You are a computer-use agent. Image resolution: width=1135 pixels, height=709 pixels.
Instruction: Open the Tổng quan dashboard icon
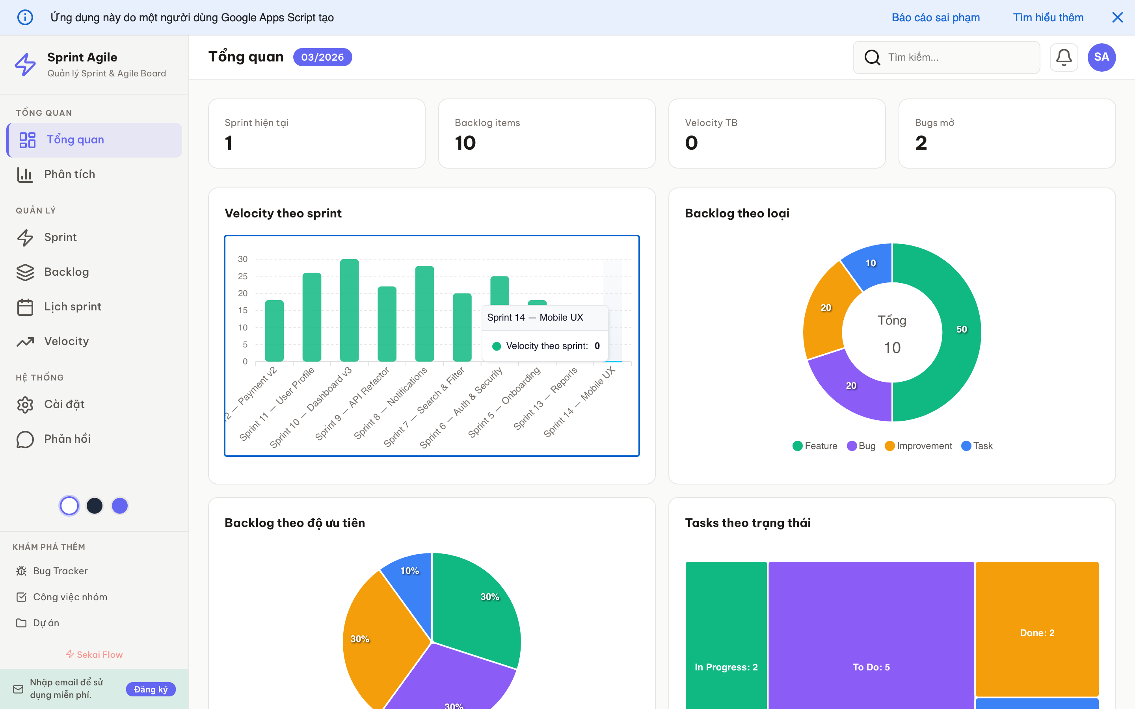pos(27,139)
